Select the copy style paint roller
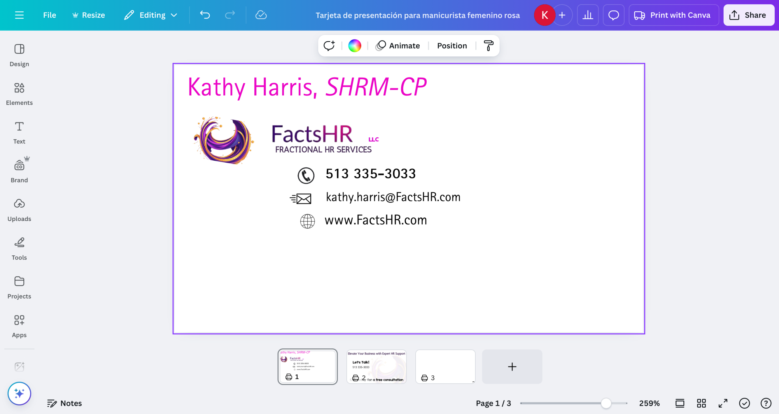The width and height of the screenshot is (779, 414). click(488, 46)
